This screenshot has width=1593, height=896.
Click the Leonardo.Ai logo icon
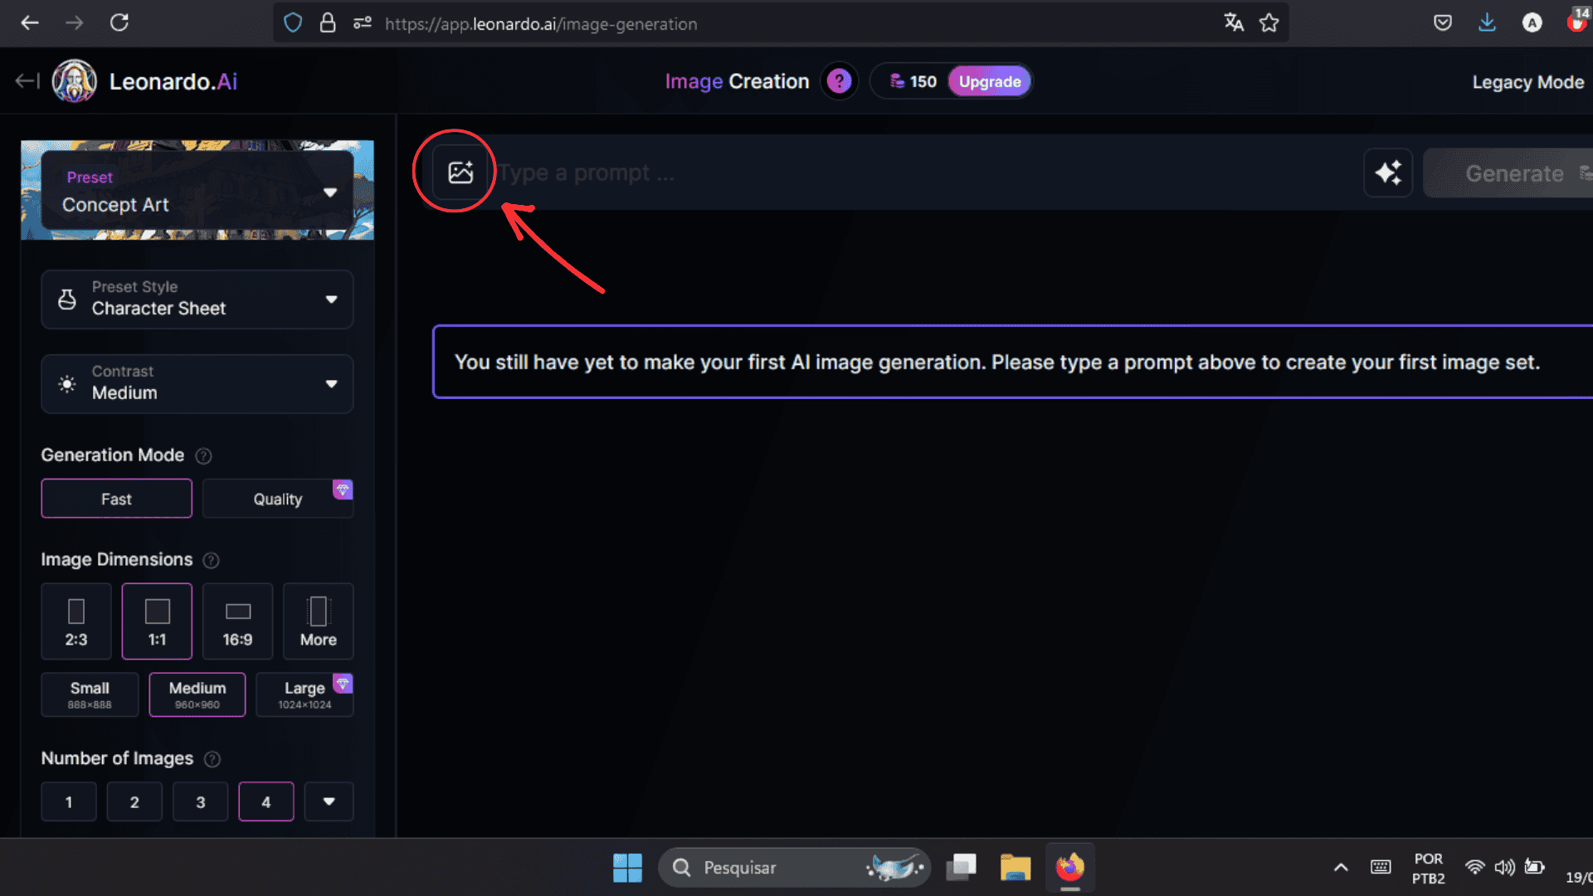tap(73, 81)
